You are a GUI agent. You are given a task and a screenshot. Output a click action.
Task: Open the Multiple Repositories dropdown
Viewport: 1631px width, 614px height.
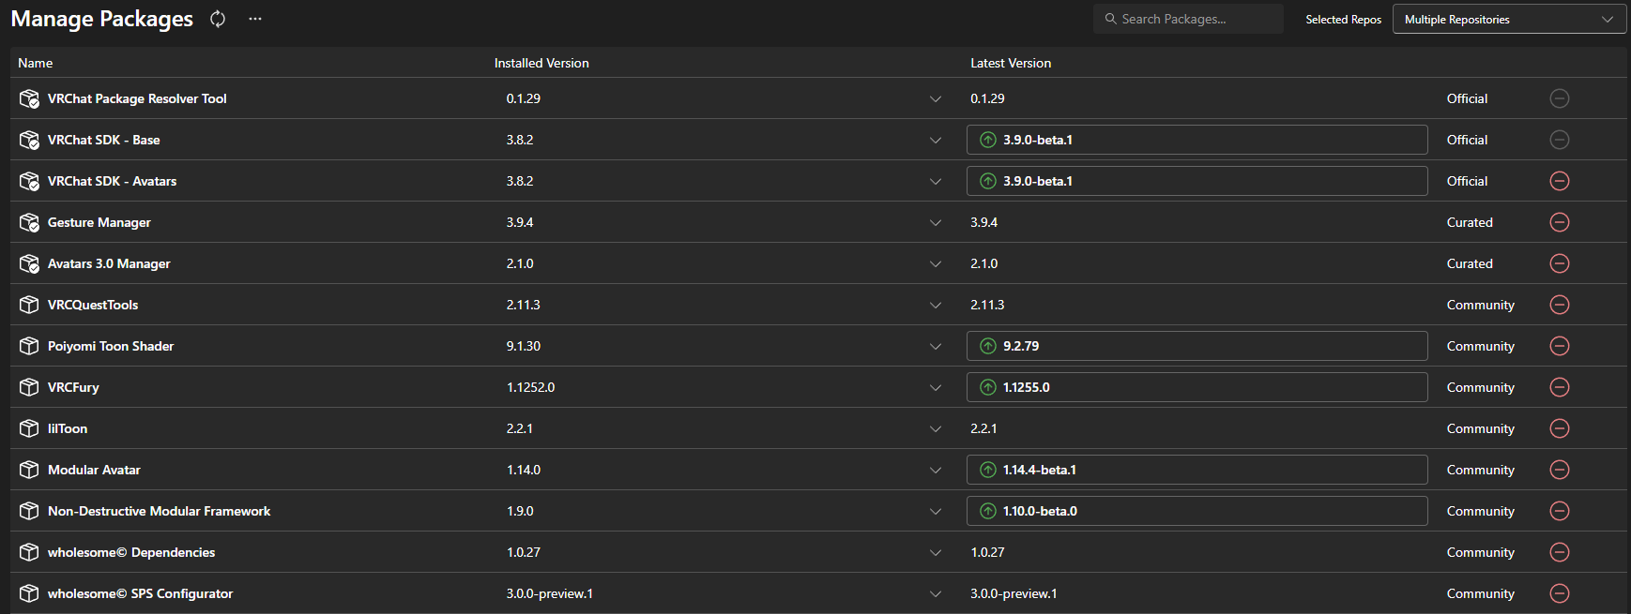[1509, 19]
